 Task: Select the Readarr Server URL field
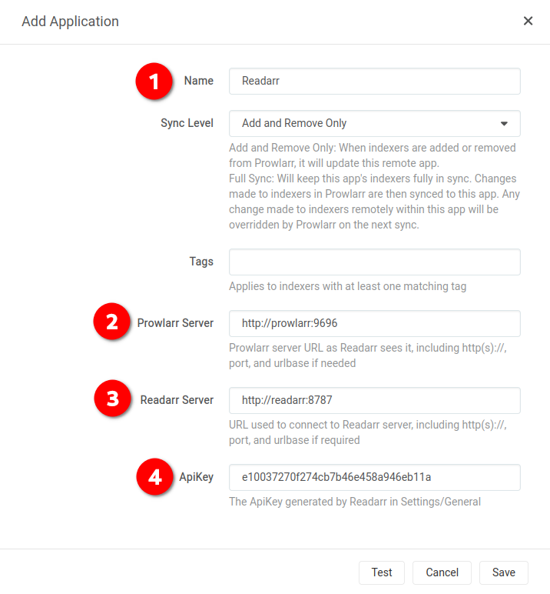point(375,400)
